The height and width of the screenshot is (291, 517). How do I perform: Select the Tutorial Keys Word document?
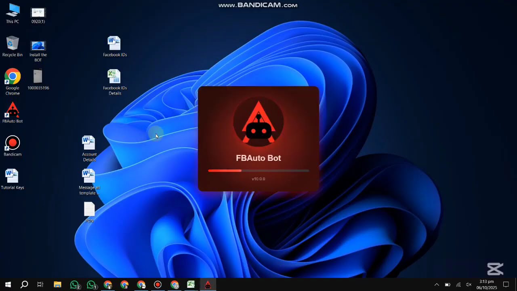13,179
